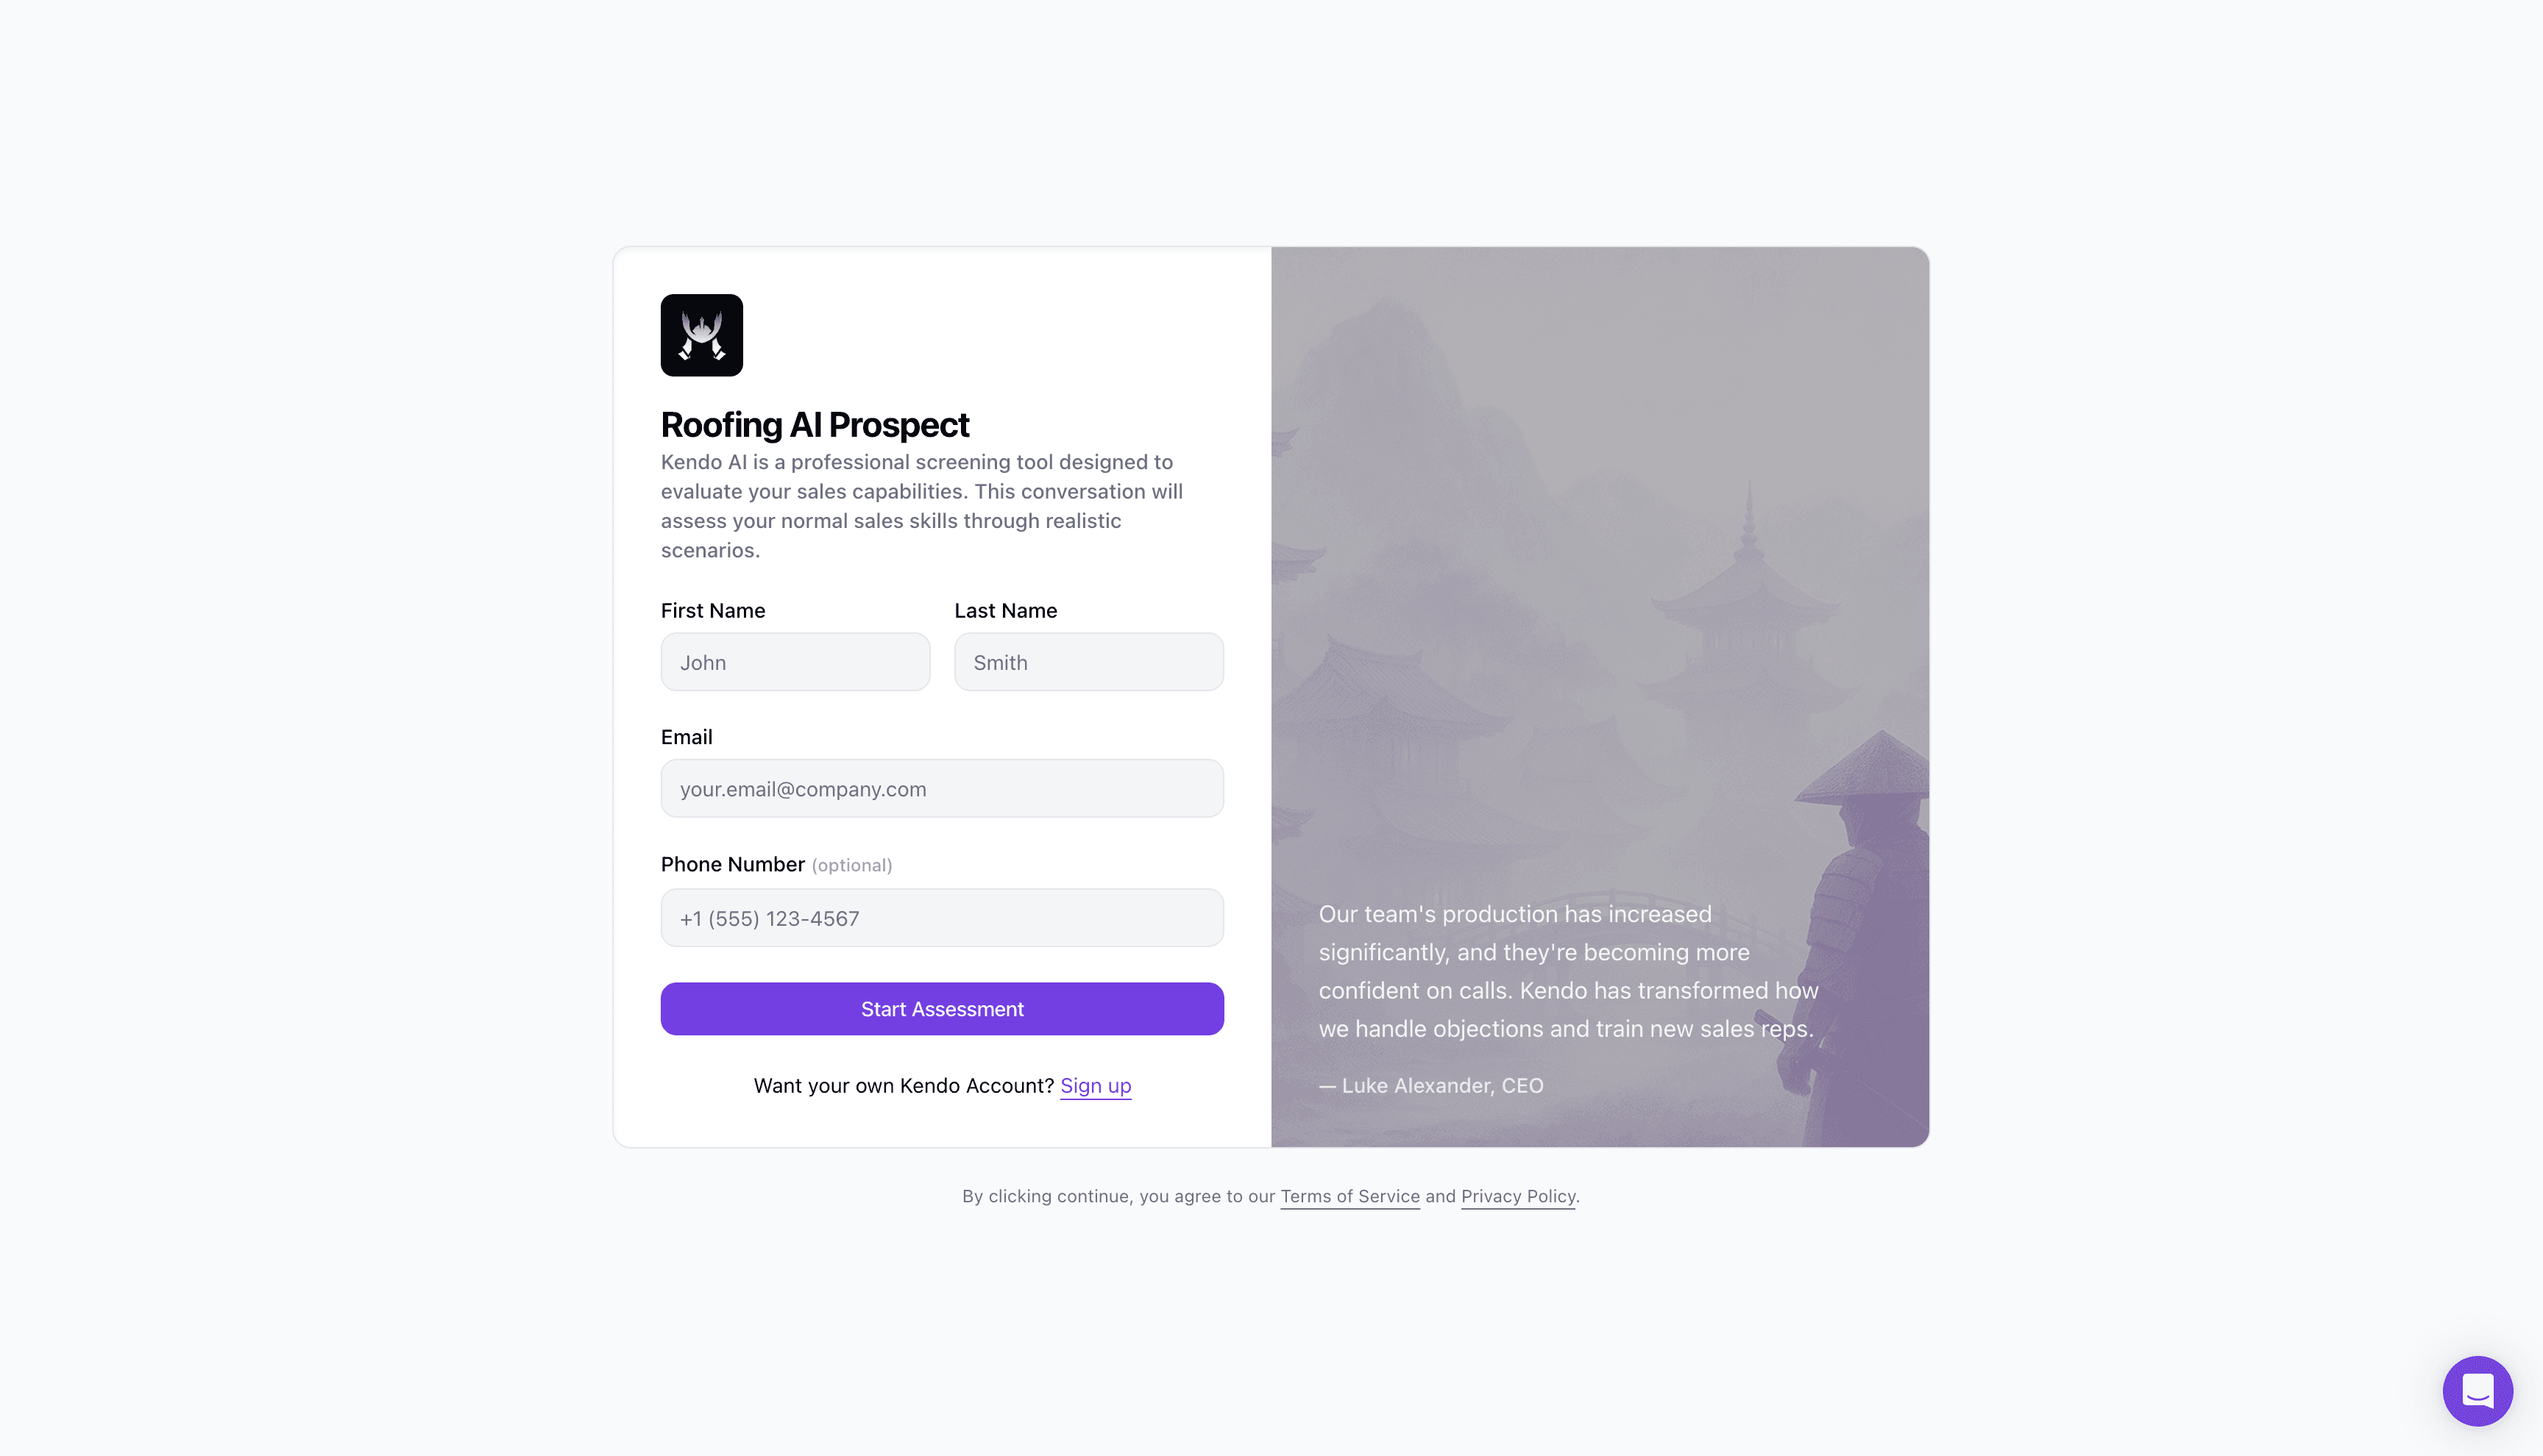Click the Phone Number label

(x=732, y=864)
